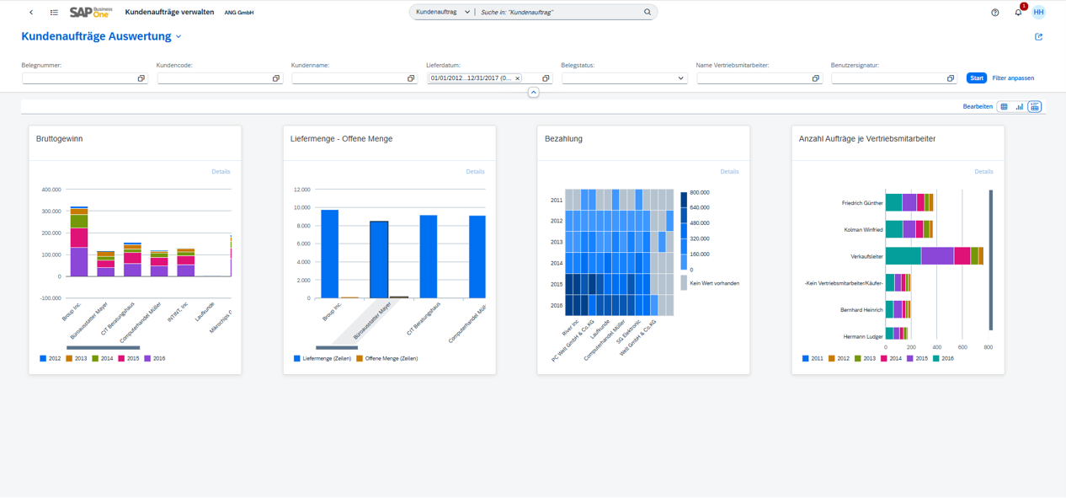Open Kundenaufträge Auswertung variant menu
Image resolution: width=1066 pixels, height=498 pixels.
pyautogui.click(x=179, y=37)
